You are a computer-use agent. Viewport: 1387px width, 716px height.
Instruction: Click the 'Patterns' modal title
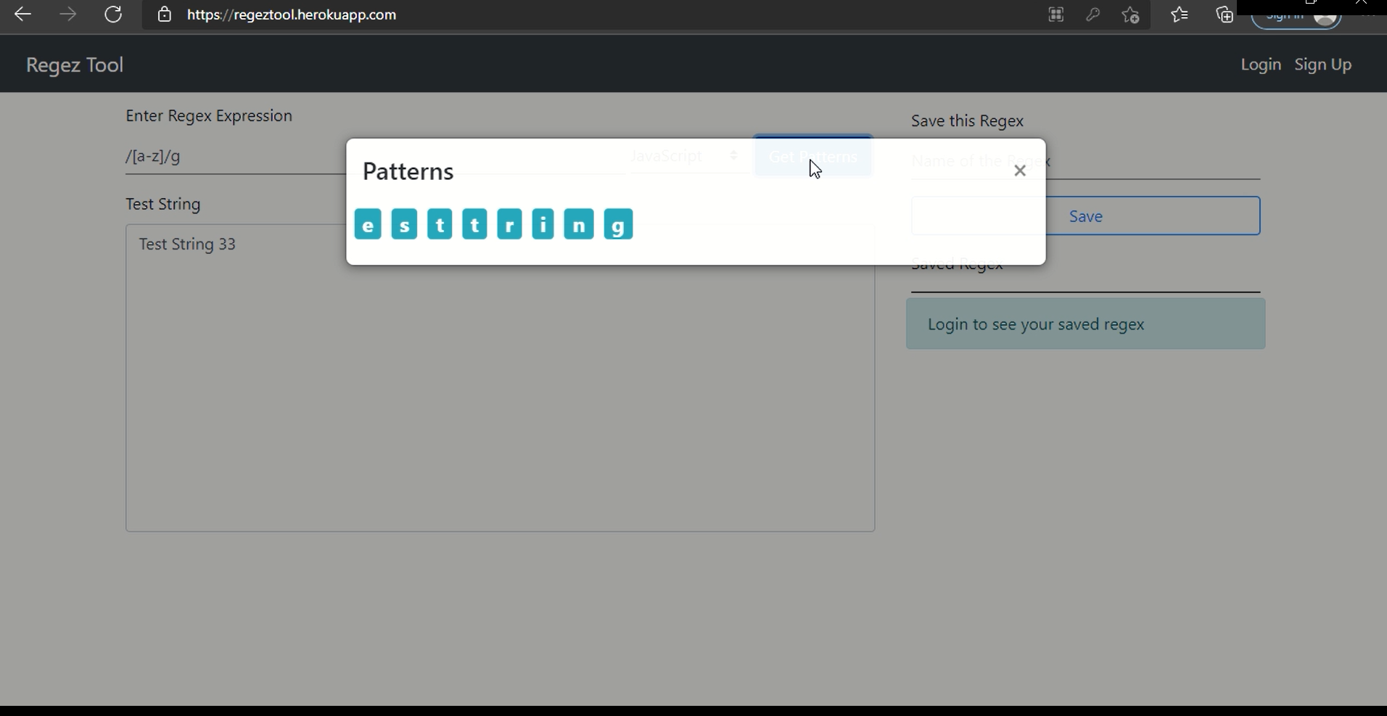point(408,171)
